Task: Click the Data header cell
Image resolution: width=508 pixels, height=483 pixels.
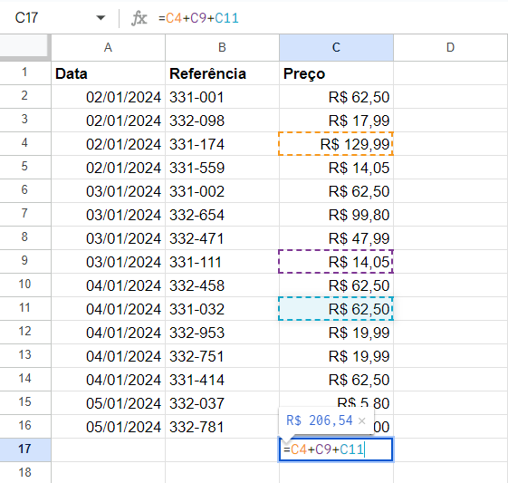Action: (108, 73)
